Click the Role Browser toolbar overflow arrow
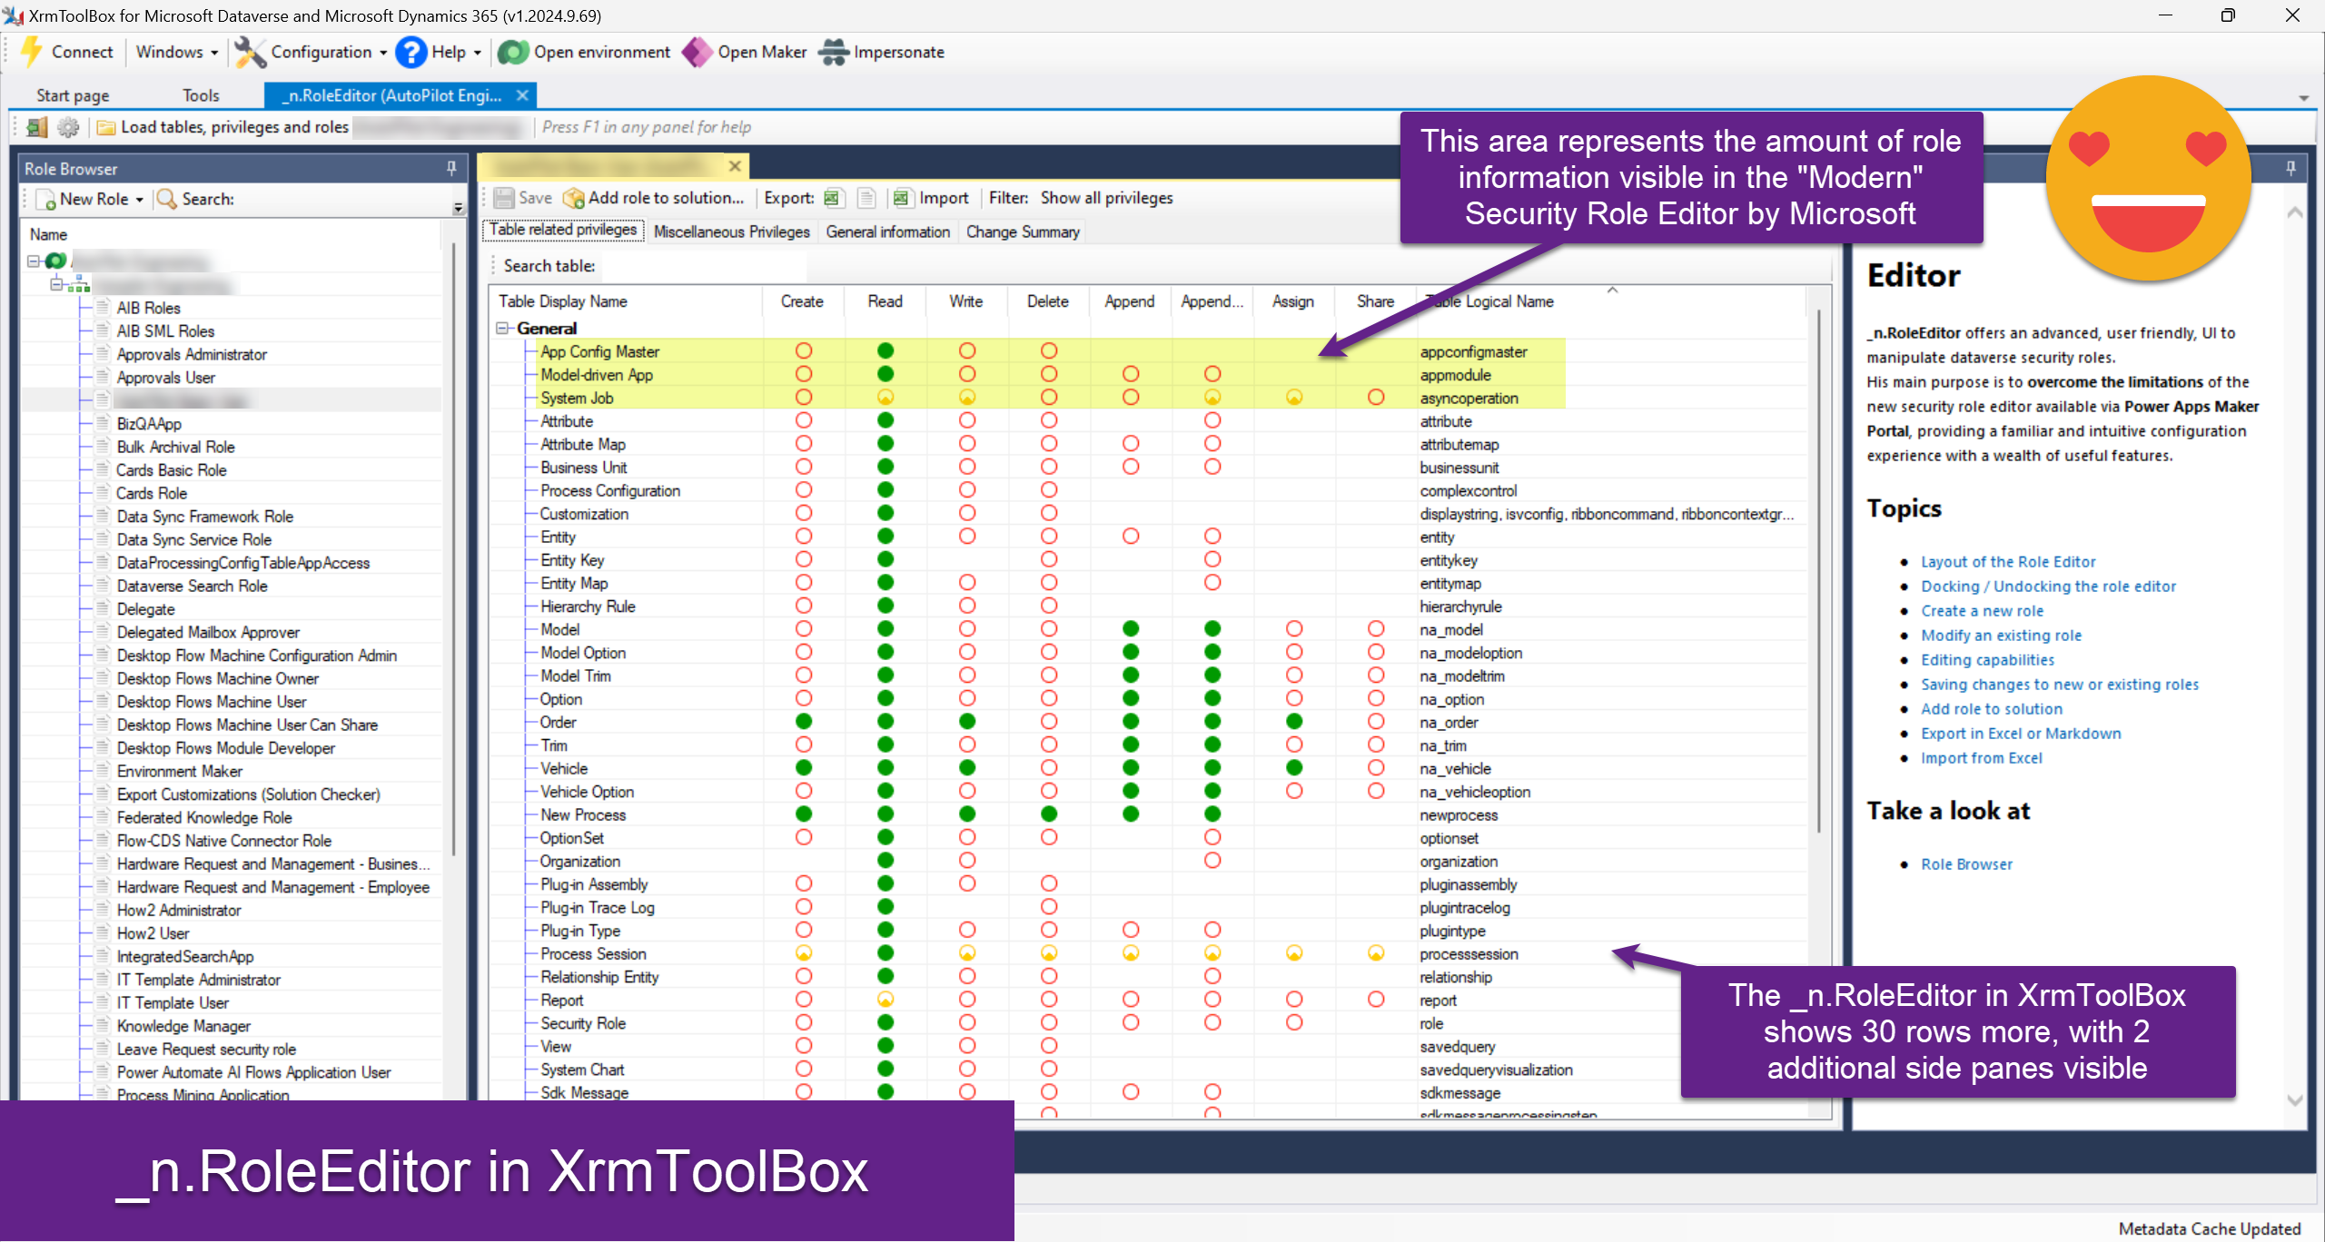Viewport: 2325px width, 1242px height. (x=459, y=208)
